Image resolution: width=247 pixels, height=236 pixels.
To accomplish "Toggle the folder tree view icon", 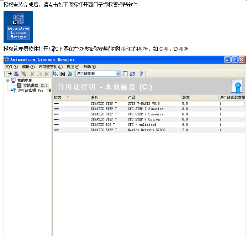I will [x=56, y=74].
